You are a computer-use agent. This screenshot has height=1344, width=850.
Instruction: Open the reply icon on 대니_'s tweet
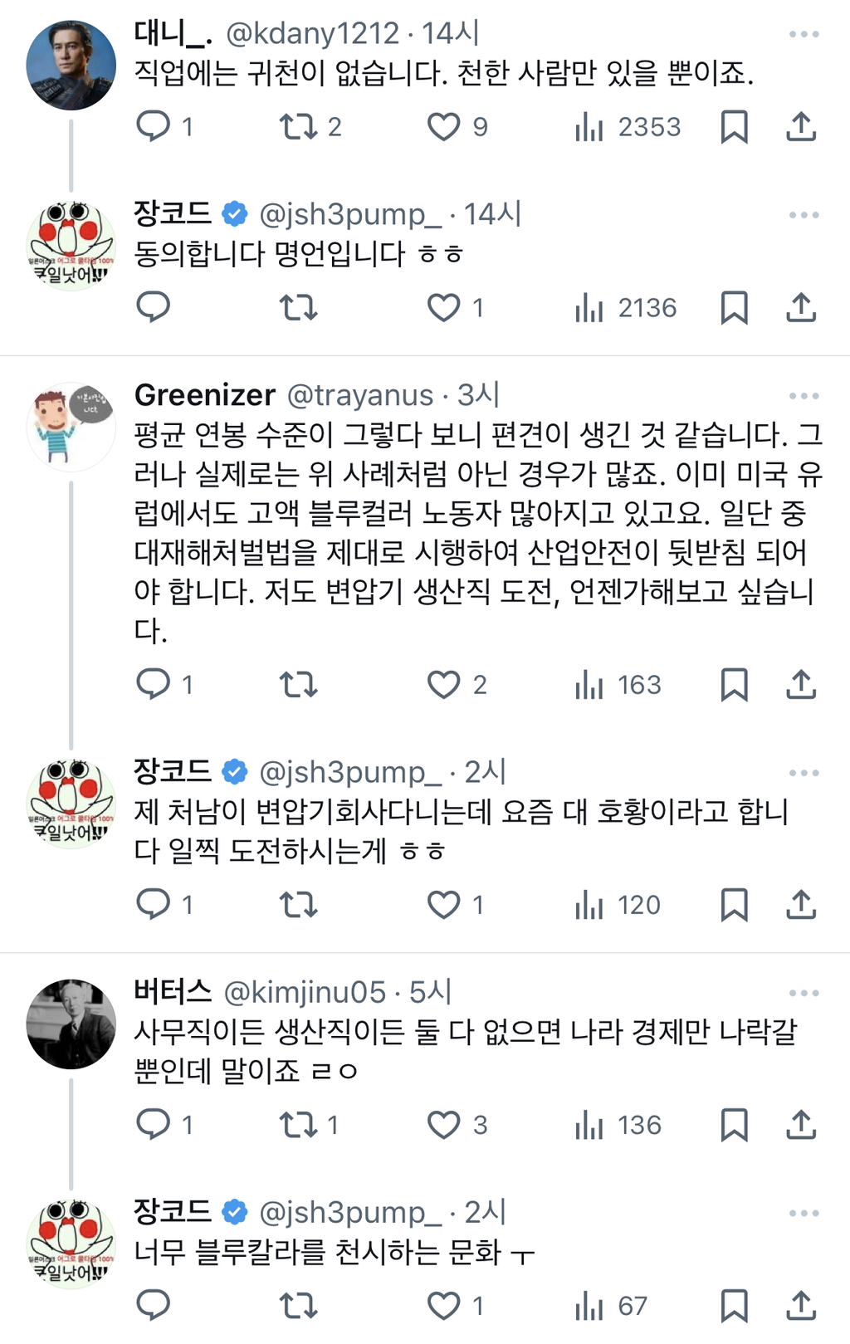coord(154,126)
